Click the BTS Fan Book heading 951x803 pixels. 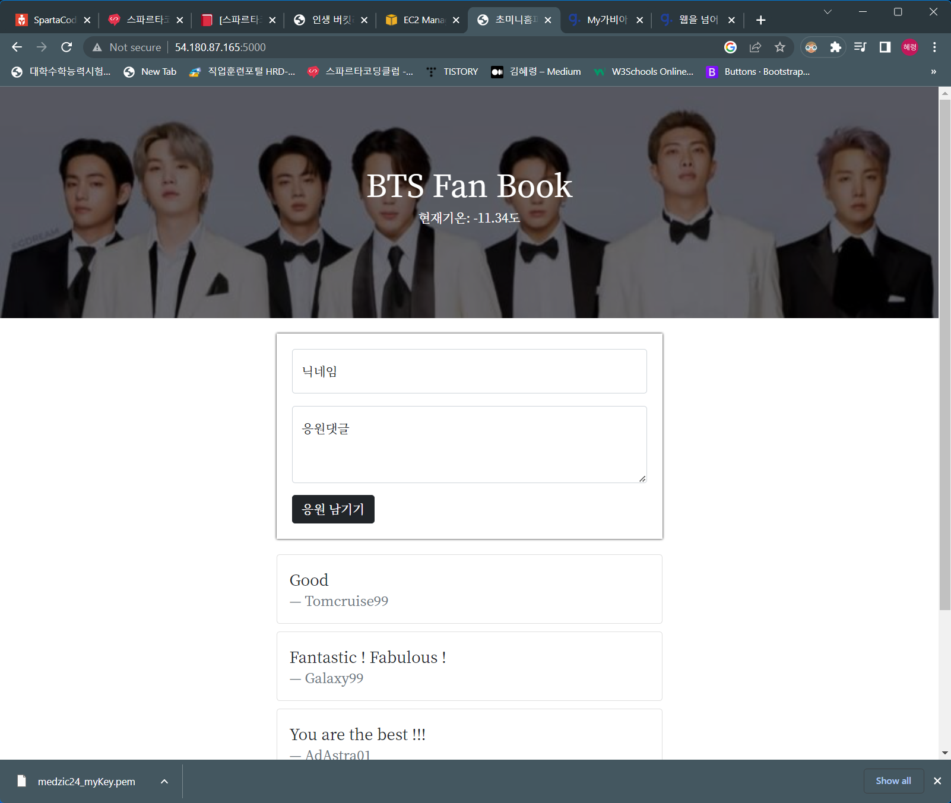[469, 186]
